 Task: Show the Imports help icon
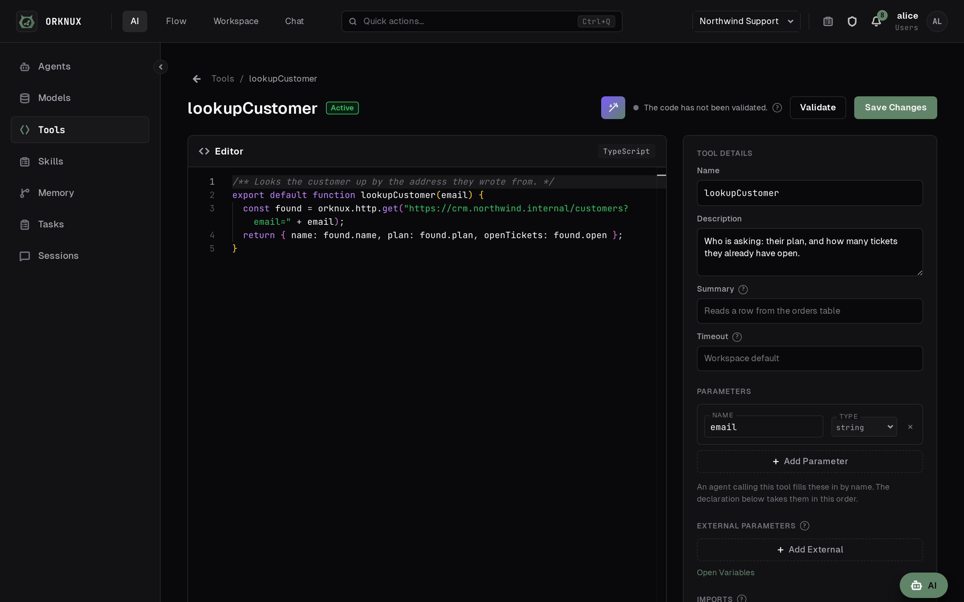[742, 598]
